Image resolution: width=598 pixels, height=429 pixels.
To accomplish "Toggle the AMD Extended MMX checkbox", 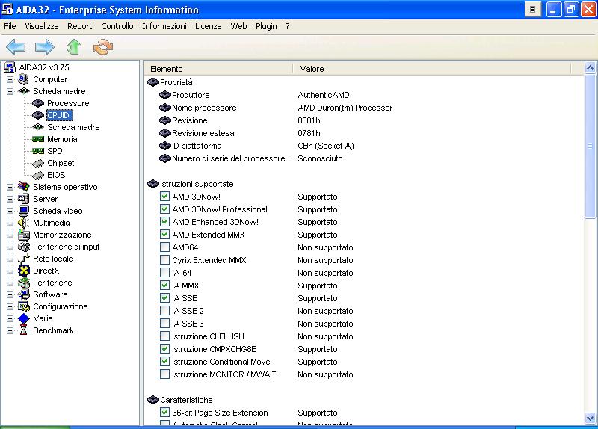I will coord(164,235).
